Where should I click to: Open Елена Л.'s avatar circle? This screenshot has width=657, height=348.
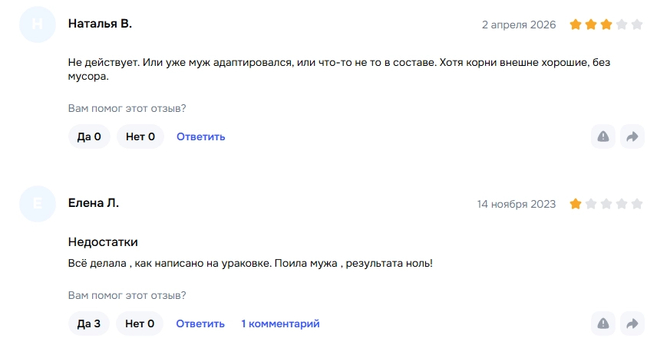[x=38, y=204]
